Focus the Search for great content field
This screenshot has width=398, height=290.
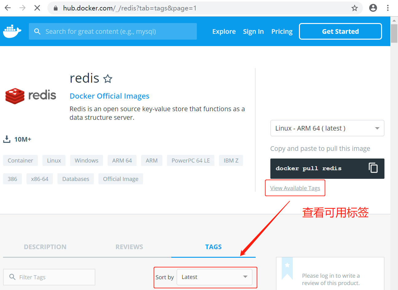pyautogui.click(x=113, y=31)
